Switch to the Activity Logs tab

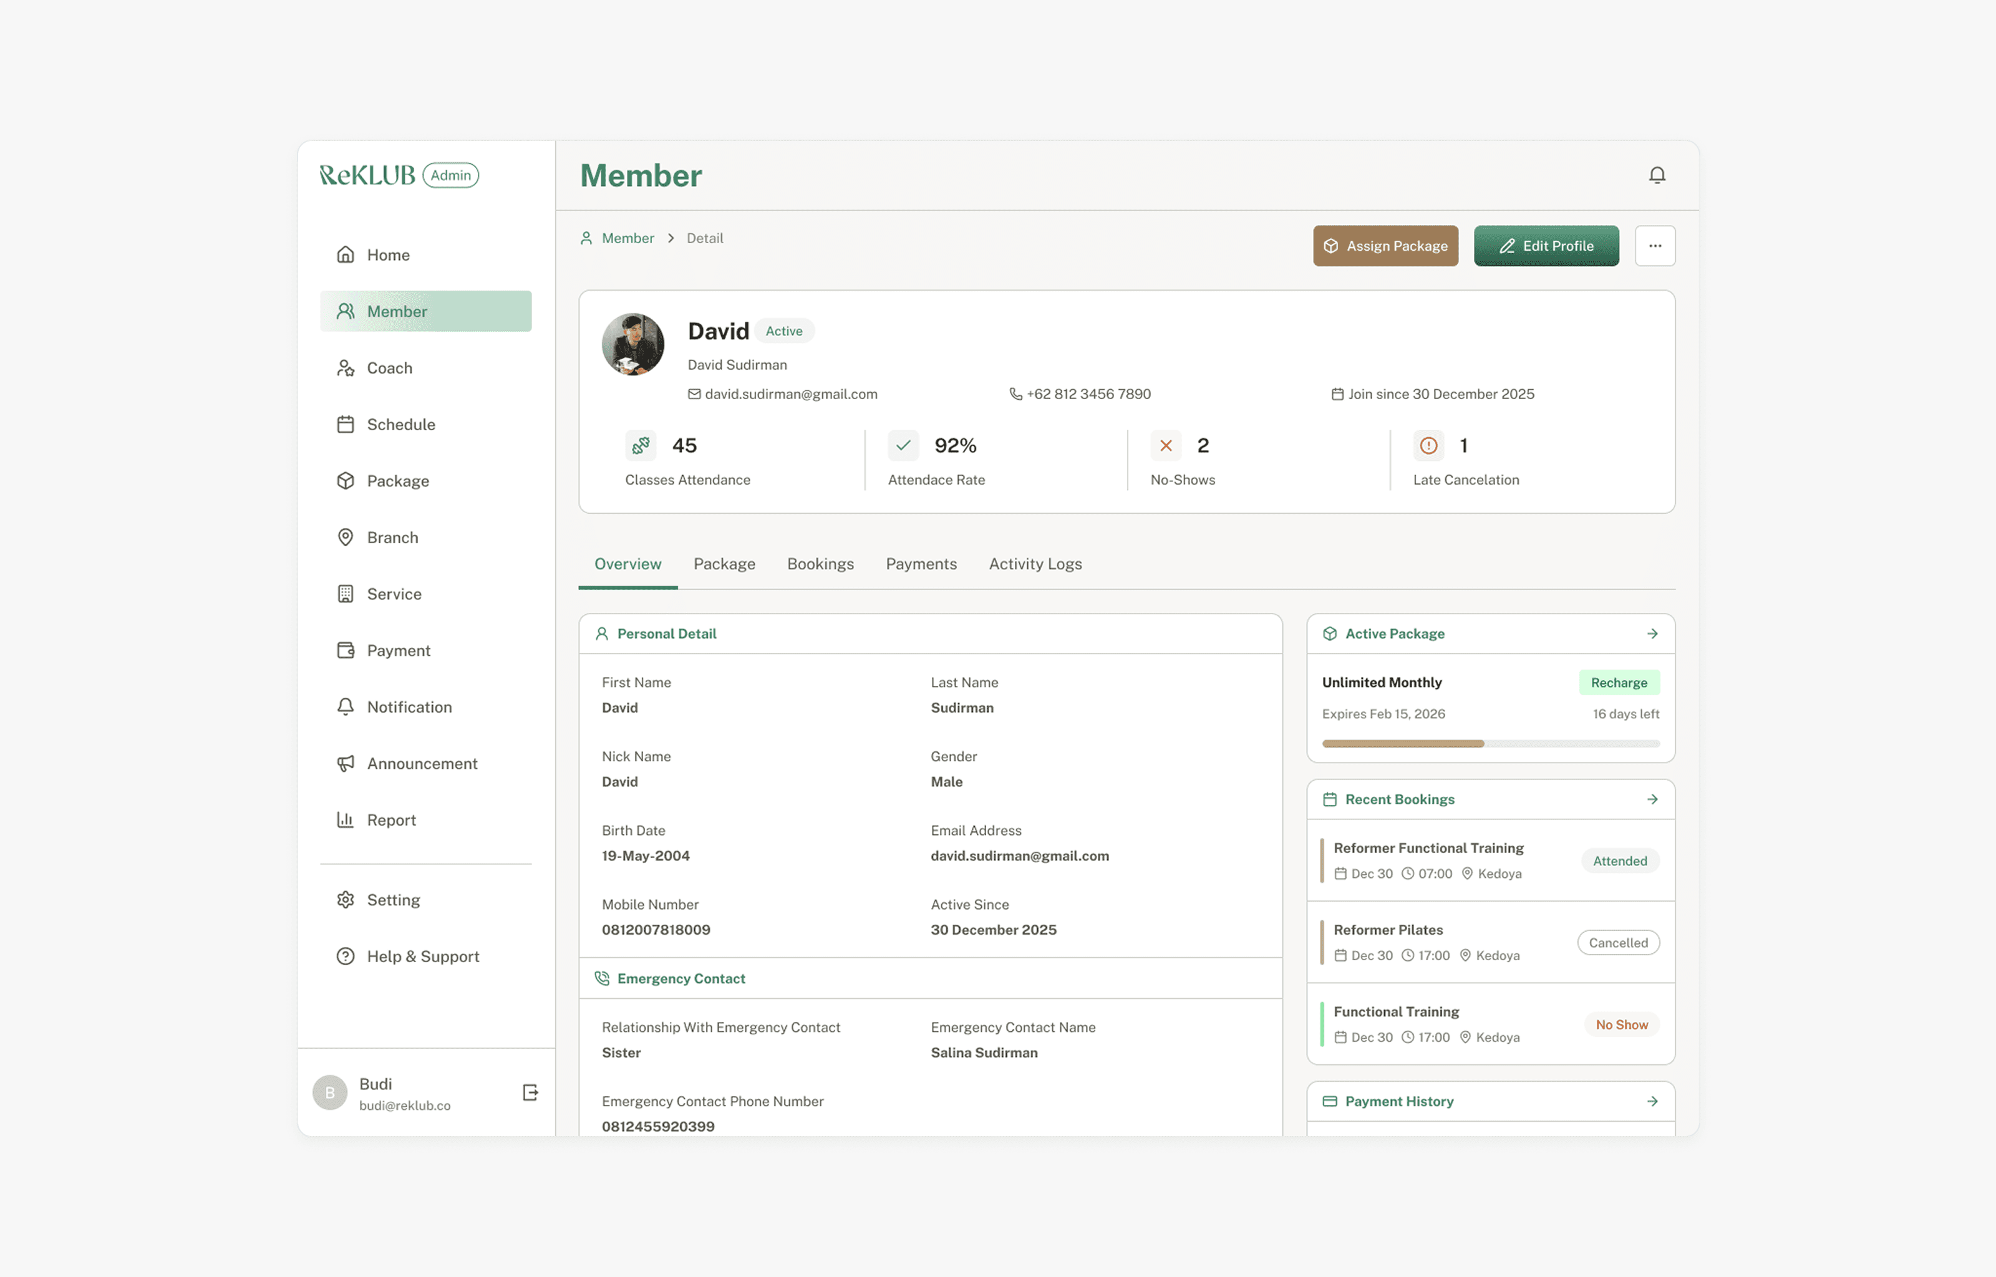tap(1035, 564)
